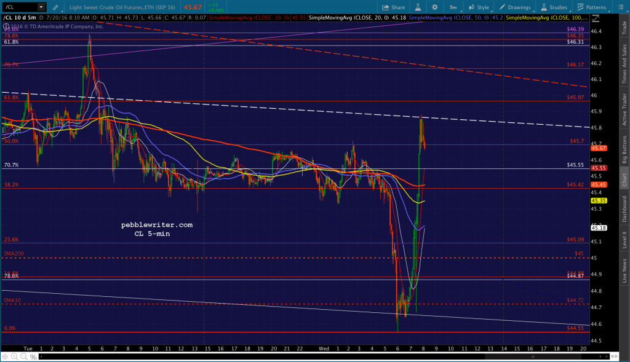The image size is (630, 362).
Task: Click the Light Sweet Crude Oil Futures description
Action: click(122, 7)
